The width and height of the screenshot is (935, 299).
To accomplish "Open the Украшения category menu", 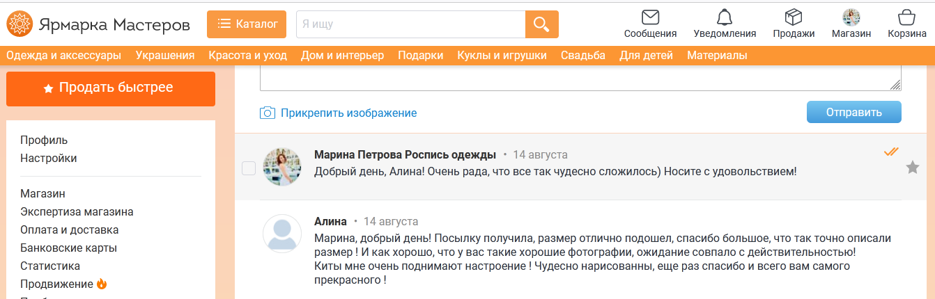I will [x=165, y=56].
